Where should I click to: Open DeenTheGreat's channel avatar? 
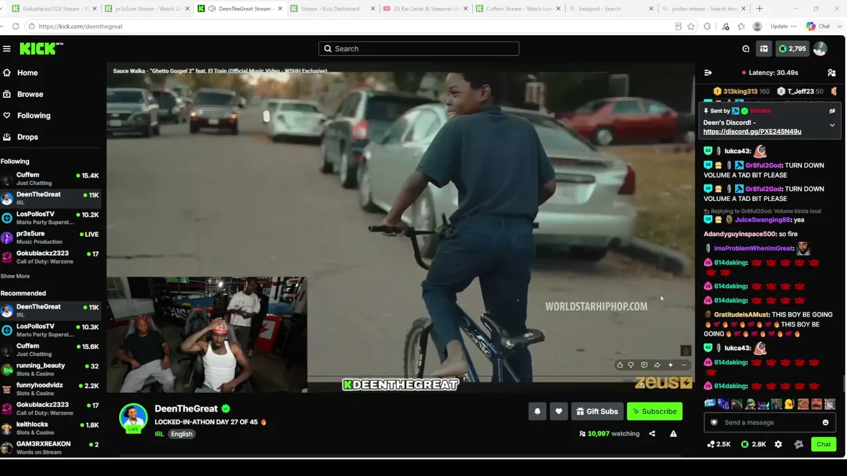pos(133,417)
